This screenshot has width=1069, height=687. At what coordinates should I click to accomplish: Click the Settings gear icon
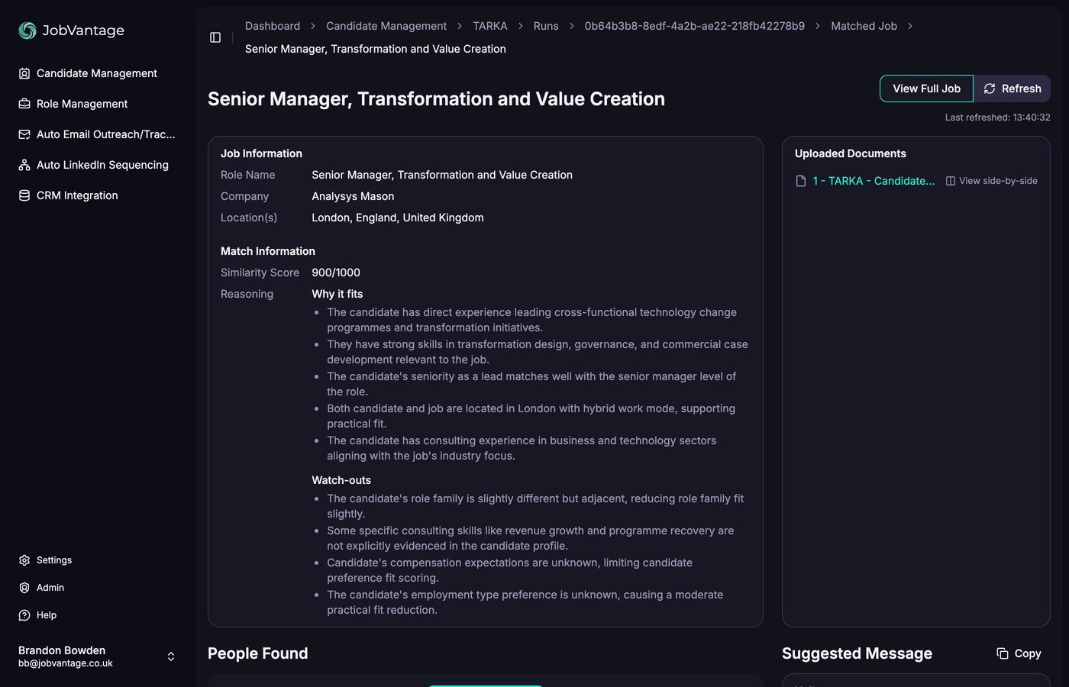pyautogui.click(x=24, y=560)
